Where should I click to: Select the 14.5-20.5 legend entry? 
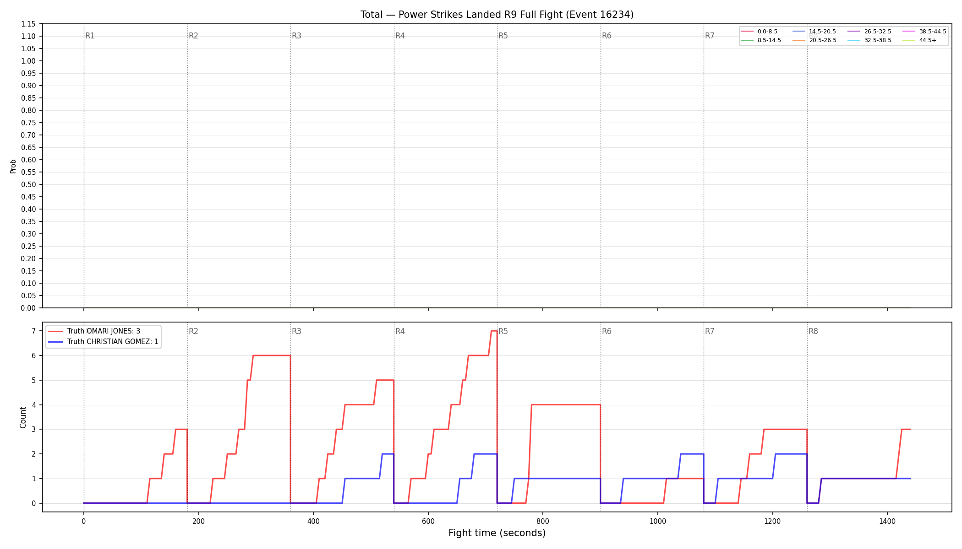pyautogui.click(x=814, y=32)
